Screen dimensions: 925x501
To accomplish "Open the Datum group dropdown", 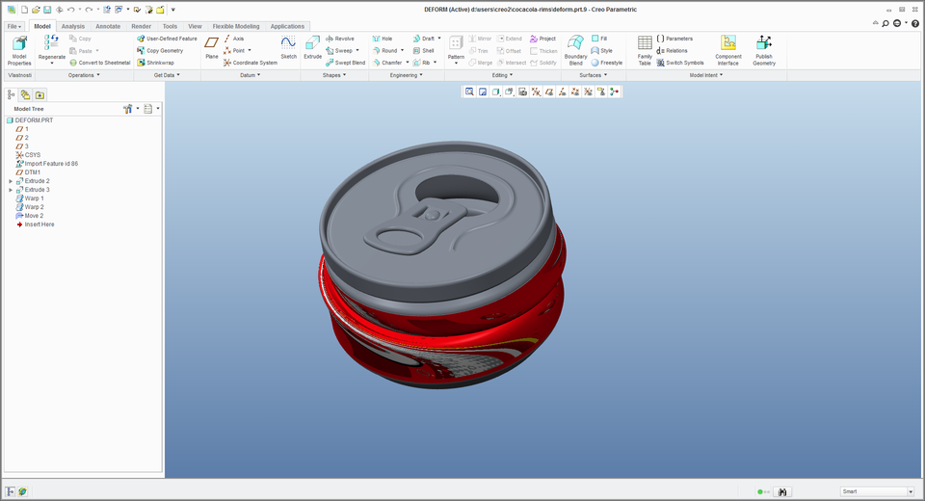I will [251, 75].
